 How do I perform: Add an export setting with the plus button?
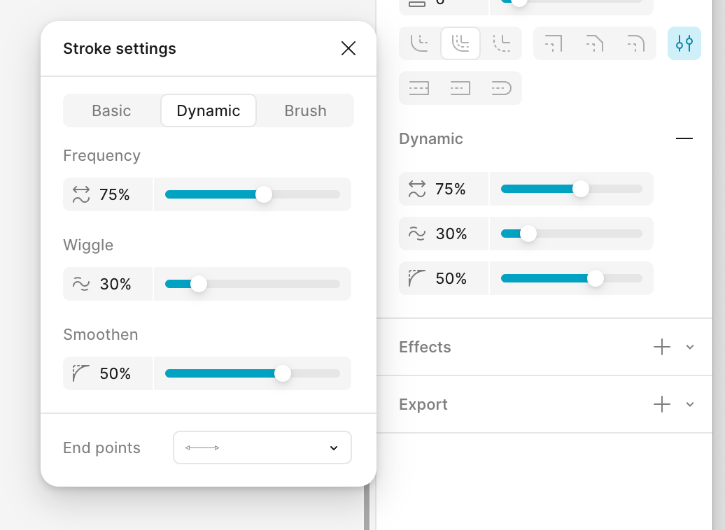click(x=662, y=404)
